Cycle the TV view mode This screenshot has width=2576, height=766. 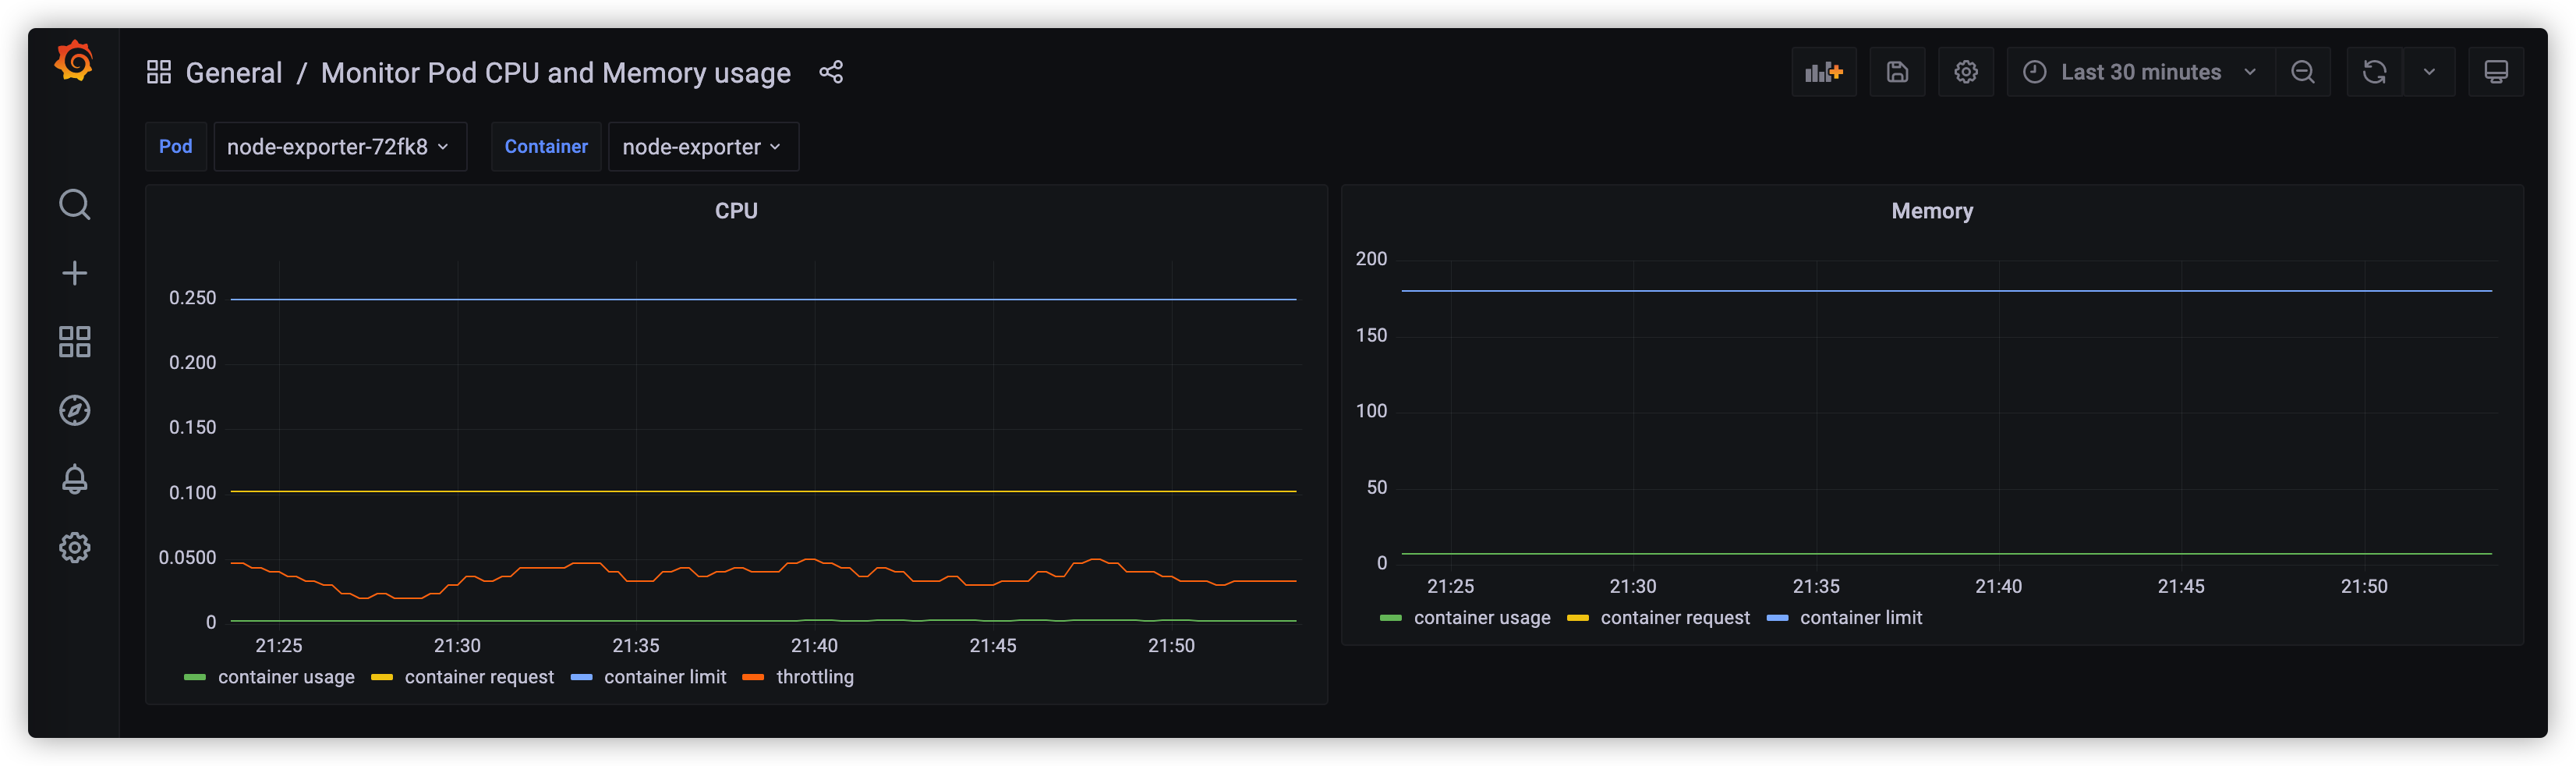click(x=2496, y=72)
